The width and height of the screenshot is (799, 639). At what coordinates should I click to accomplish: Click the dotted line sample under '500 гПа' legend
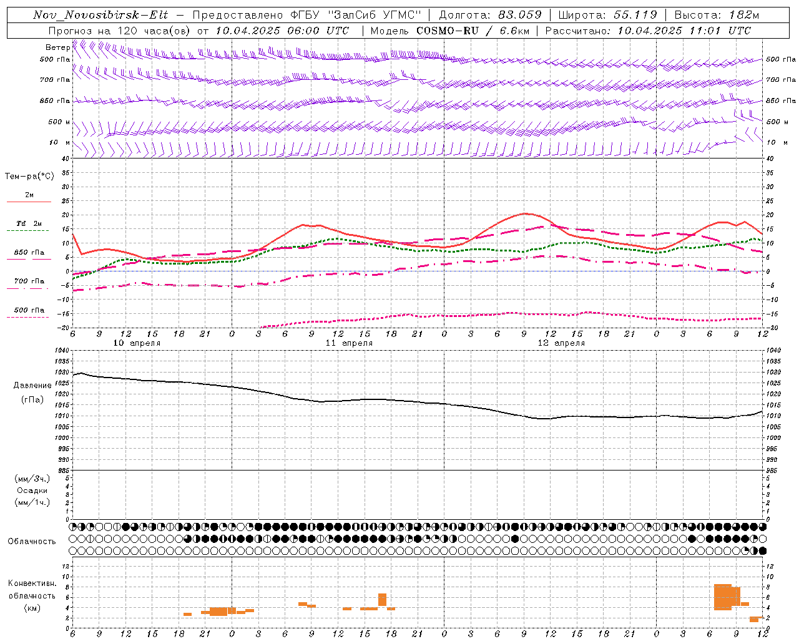[28, 318]
